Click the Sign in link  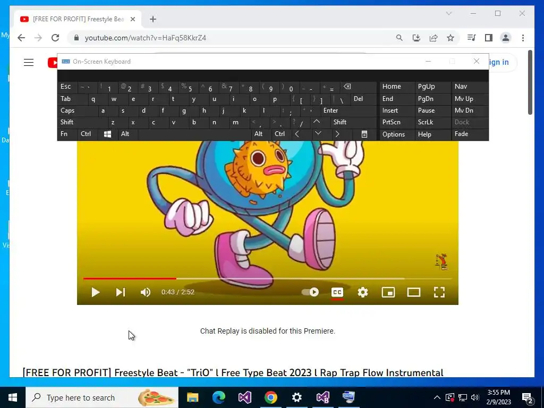[x=499, y=62]
